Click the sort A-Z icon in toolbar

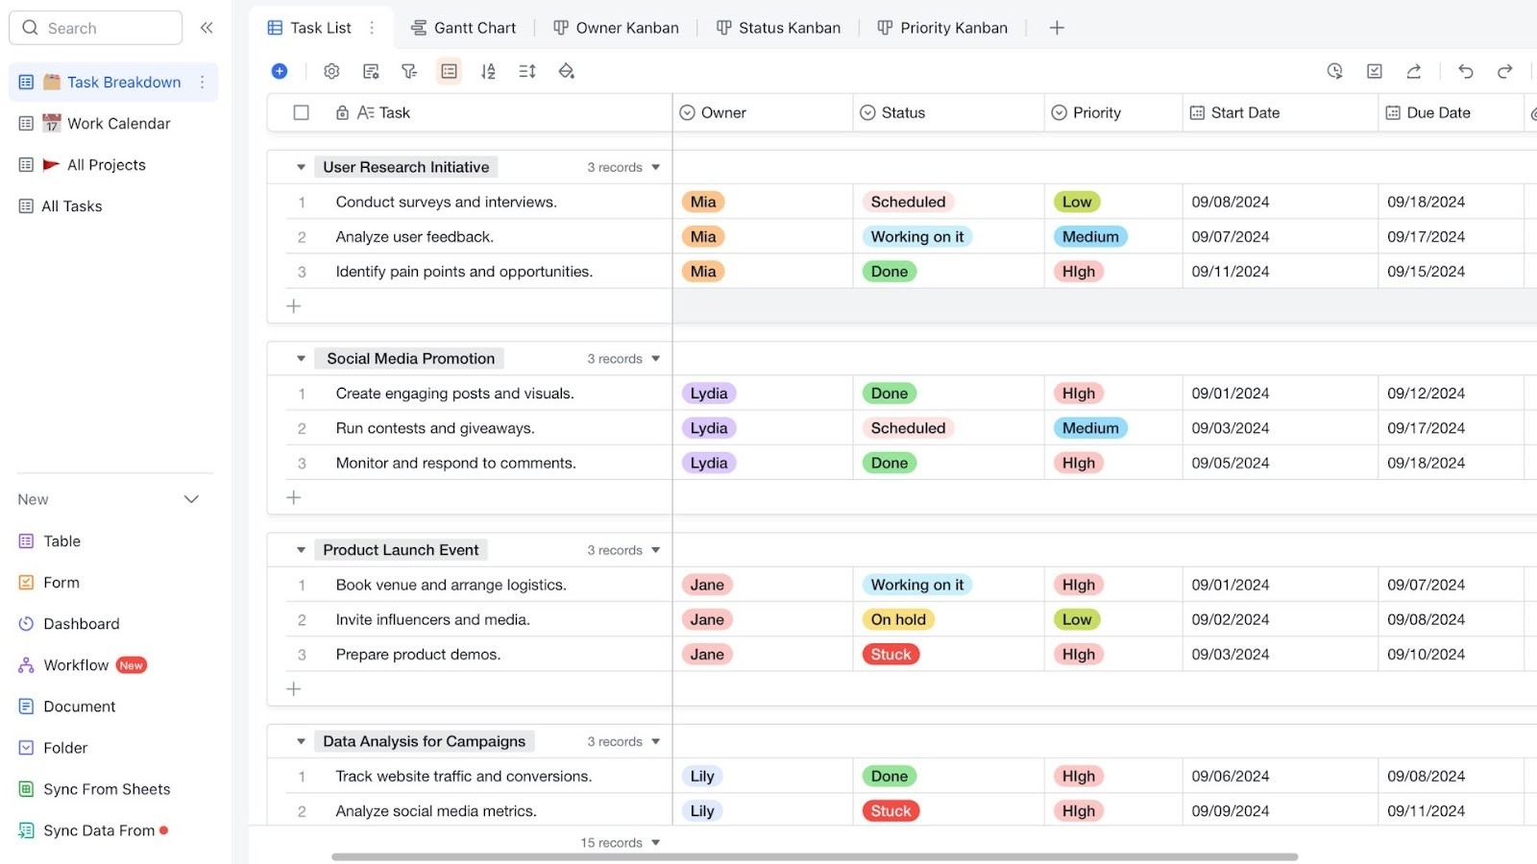pos(488,71)
